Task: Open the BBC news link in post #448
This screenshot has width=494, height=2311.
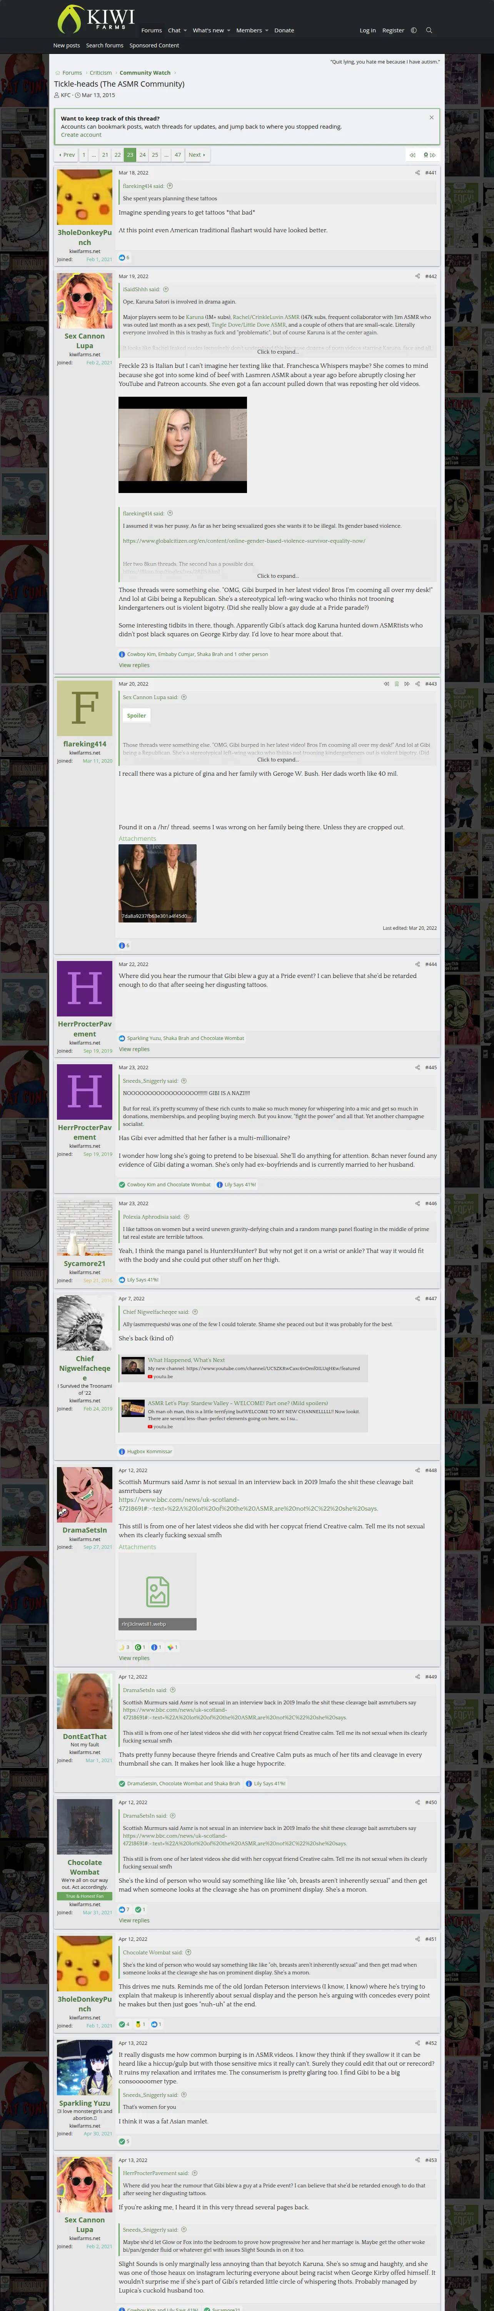Action: click(x=248, y=1504)
